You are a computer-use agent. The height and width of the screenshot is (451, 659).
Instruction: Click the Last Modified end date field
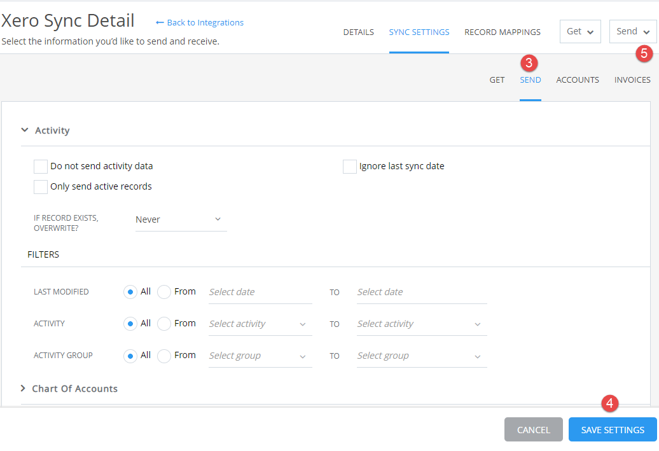tap(422, 292)
